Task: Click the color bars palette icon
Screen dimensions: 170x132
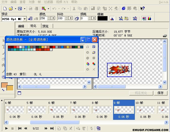Action: tap(150, 18)
